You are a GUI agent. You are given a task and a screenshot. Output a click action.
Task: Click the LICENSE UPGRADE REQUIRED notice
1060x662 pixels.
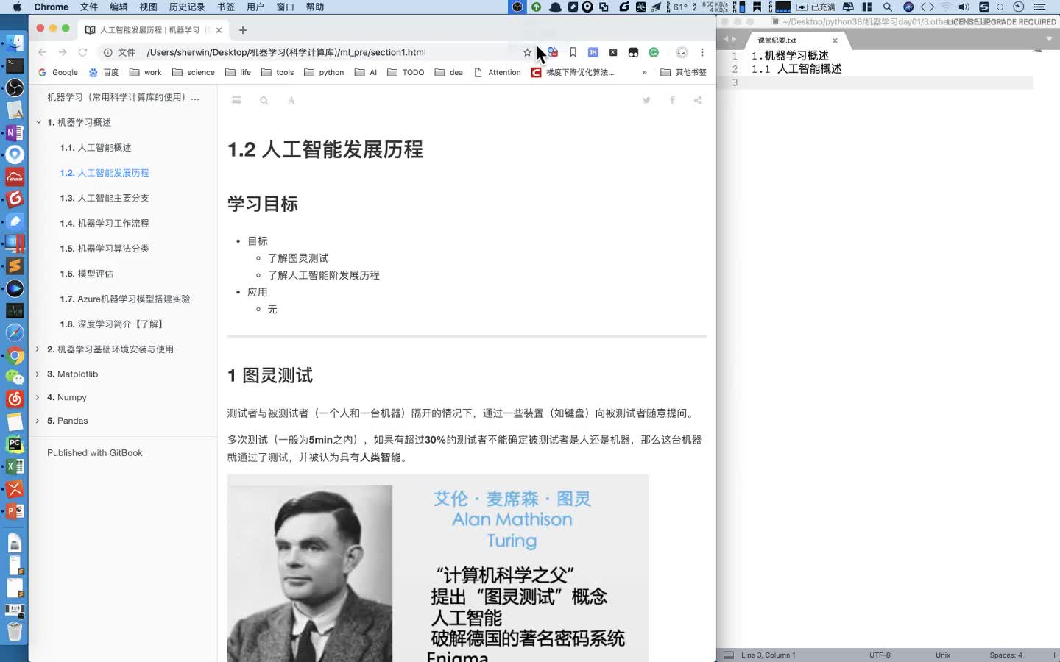click(x=1002, y=22)
